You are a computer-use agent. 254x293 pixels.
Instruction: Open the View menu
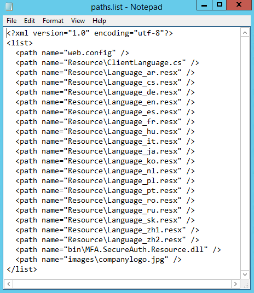coord(78,21)
